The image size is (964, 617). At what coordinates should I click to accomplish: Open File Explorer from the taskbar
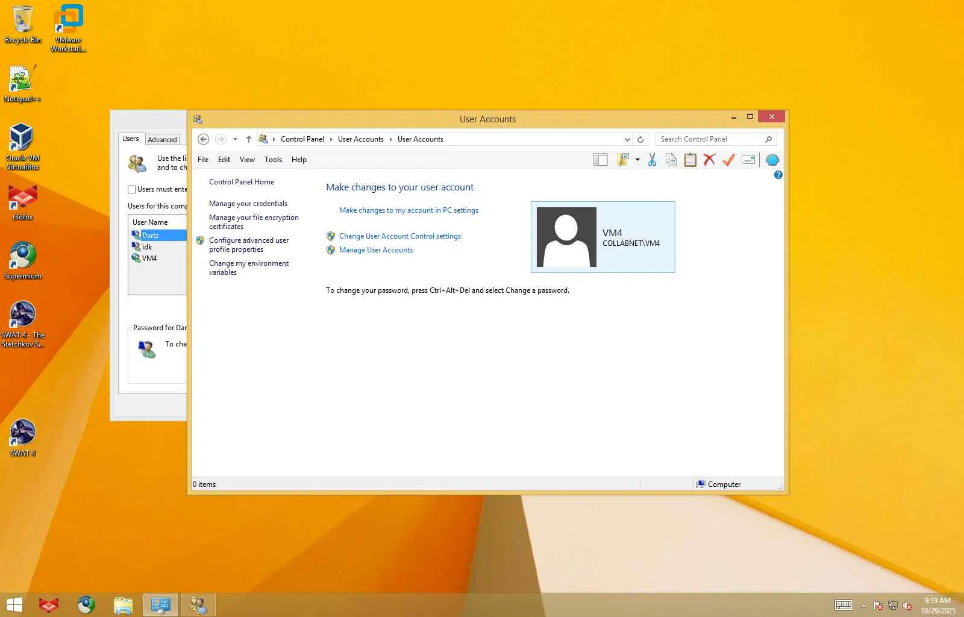tap(123, 605)
